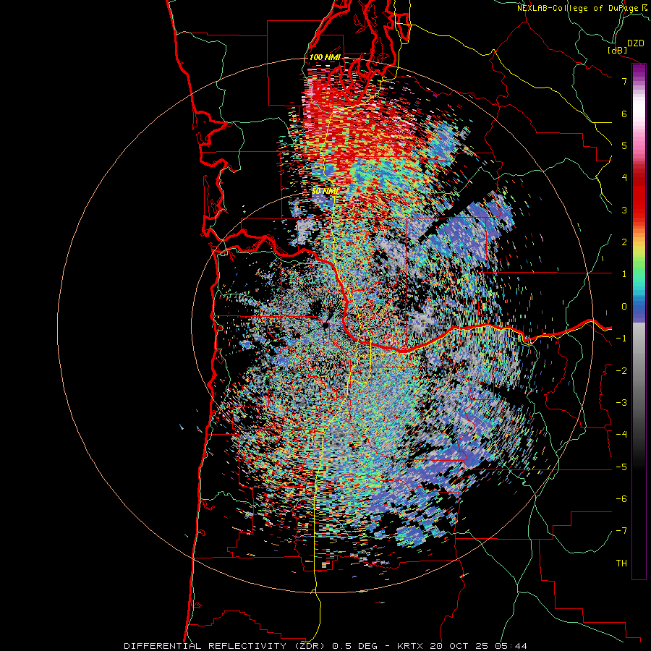Viewport: 651px width, 651px height.
Task: Click the -2 scale value
Action: [x=621, y=371]
